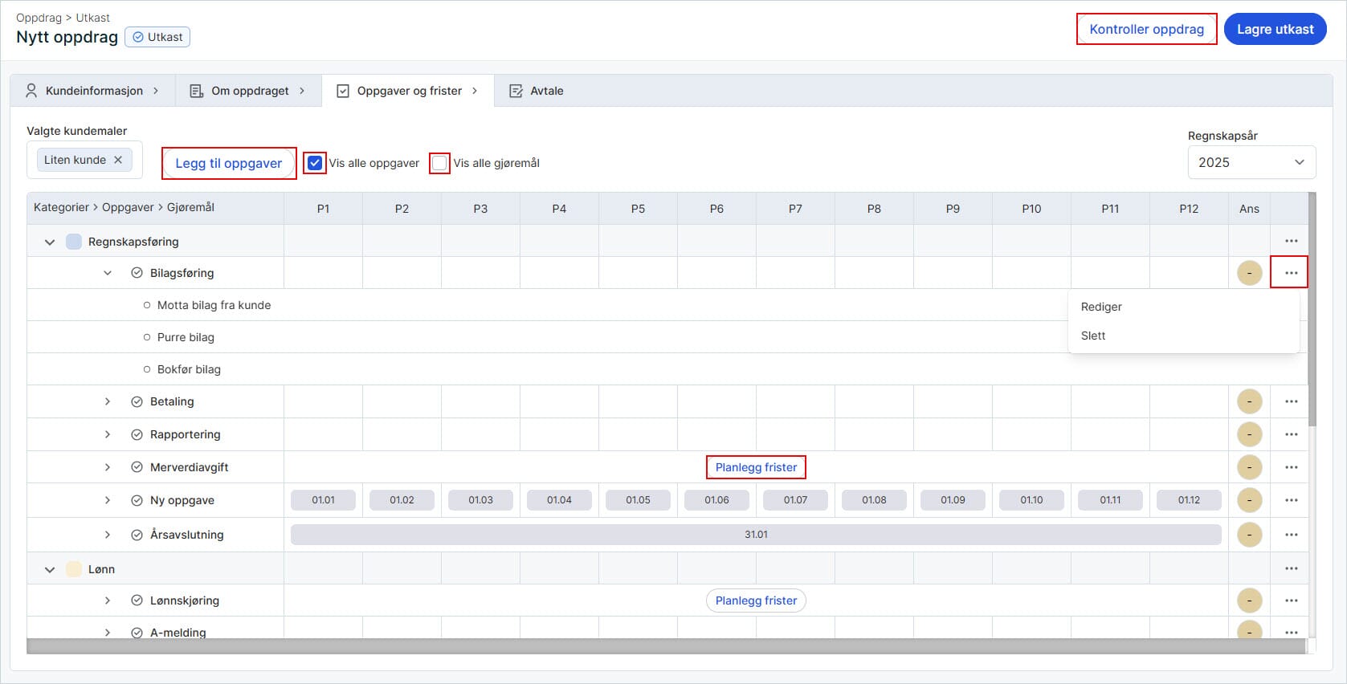This screenshot has width=1347, height=684.
Task: Click the responsible avatar on Bilagsføring row
Action: [1248, 273]
